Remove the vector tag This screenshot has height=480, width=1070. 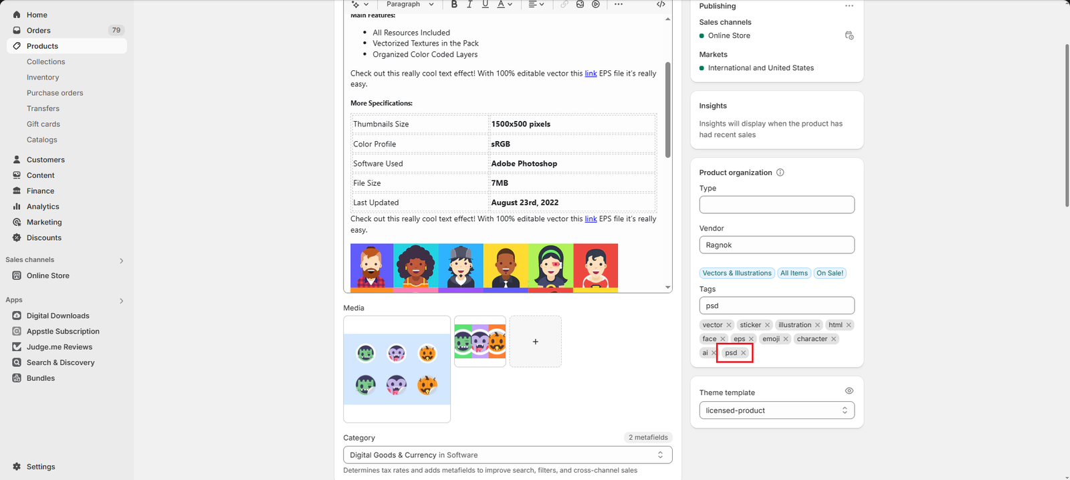(729, 325)
